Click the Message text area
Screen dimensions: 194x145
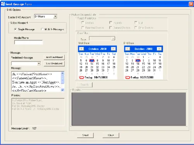point(36,82)
